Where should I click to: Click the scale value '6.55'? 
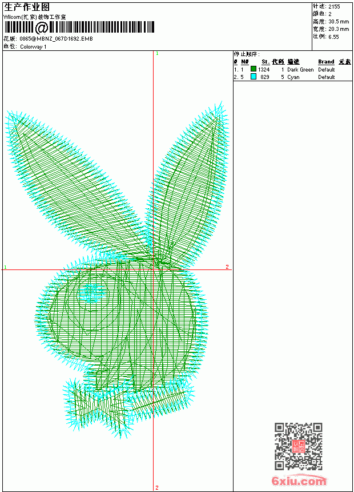pos(333,37)
